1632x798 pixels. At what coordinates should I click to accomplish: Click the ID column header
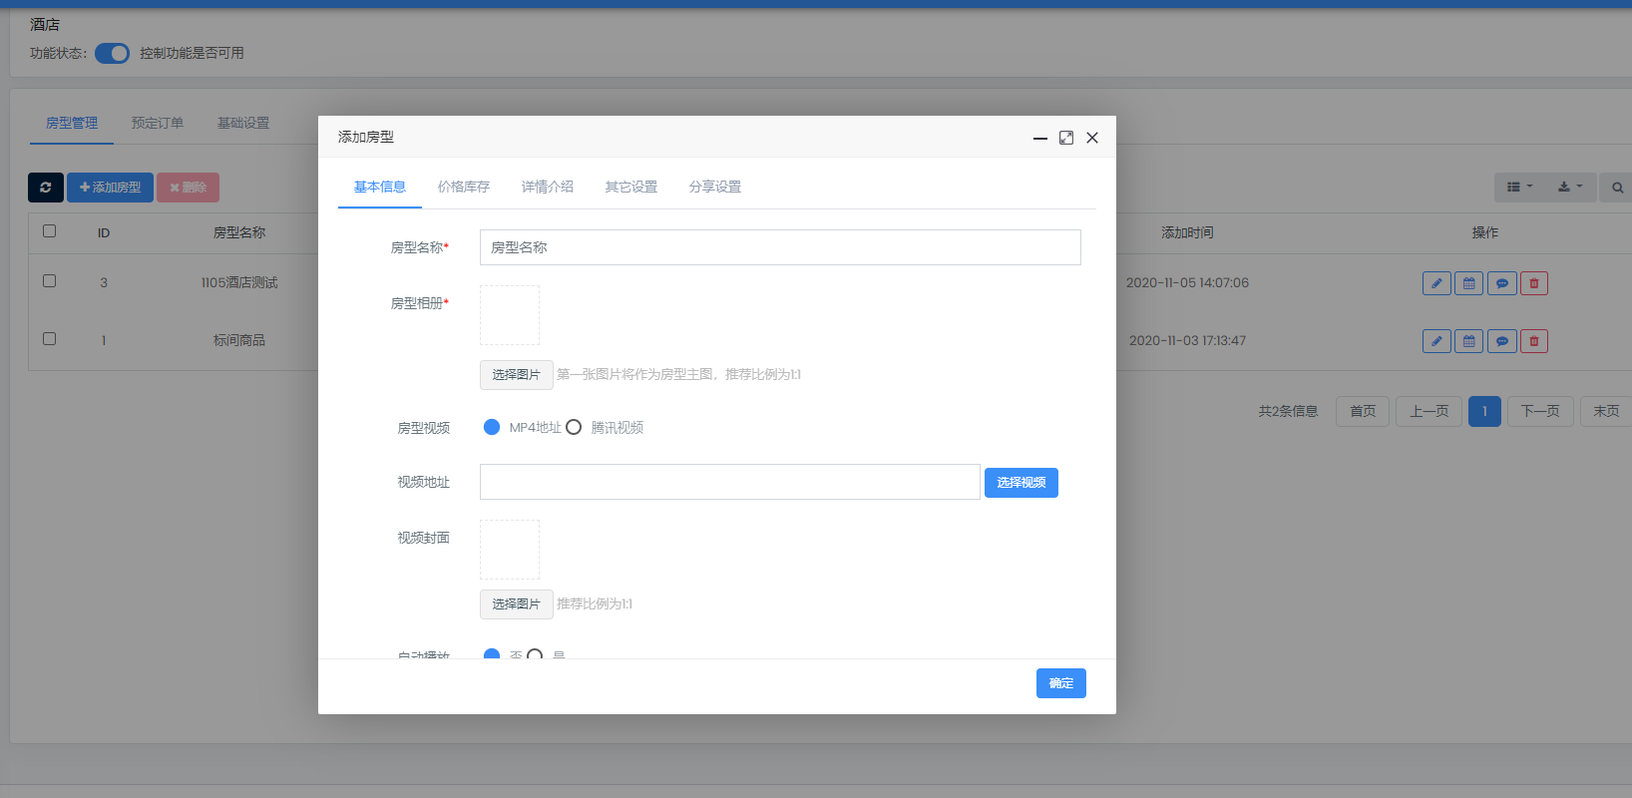click(x=104, y=233)
